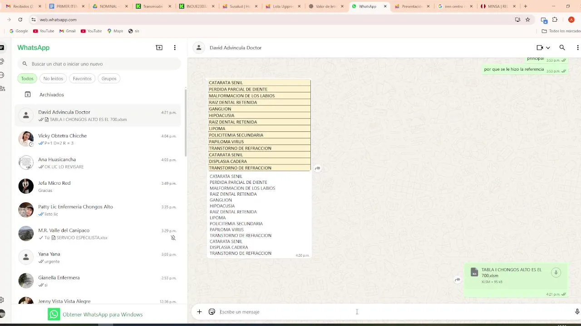Image resolution: width=581 pixels, height=326 pixels.
Task: Click site information icon in address bar
Action: coord(34,19)
